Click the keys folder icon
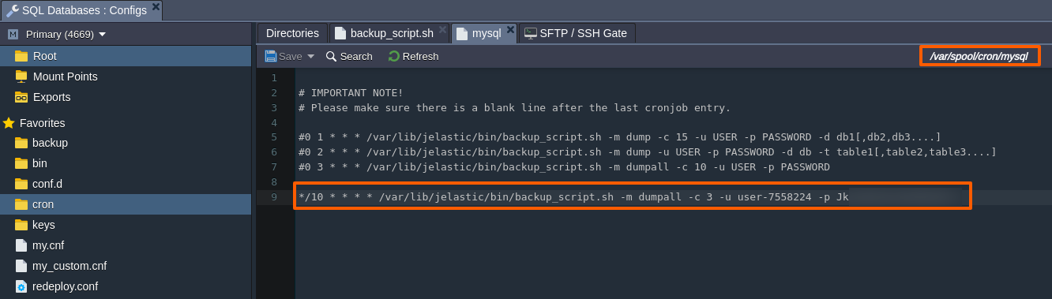Image resolution: width=1052 pixels, height=299 pixels. coord(21,225)
